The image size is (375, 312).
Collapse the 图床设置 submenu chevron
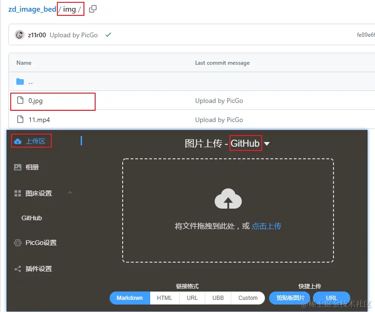point(70,193)
